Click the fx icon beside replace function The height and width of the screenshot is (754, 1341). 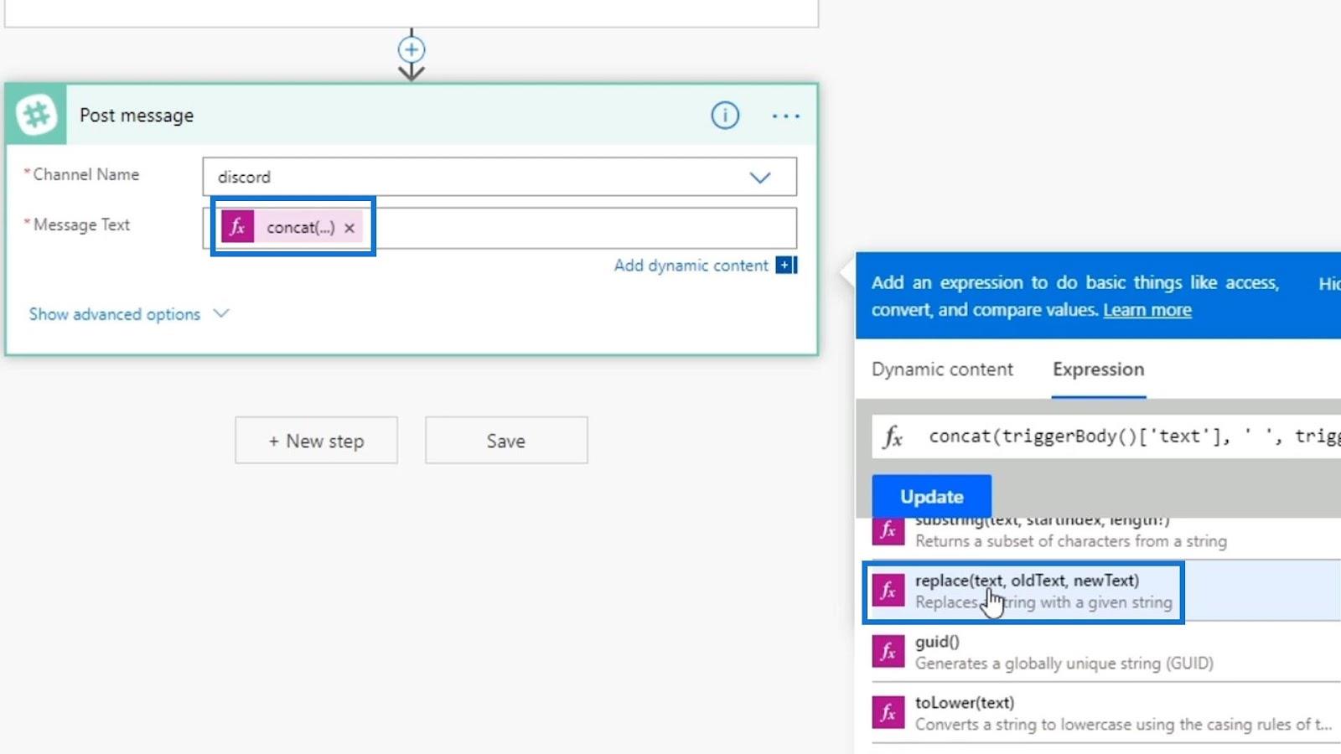click(888, 591)
